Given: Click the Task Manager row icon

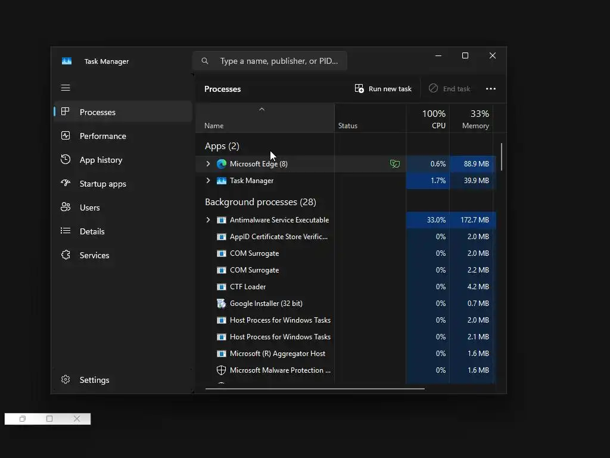Looking at the screenshot, I should pos(222,181).
